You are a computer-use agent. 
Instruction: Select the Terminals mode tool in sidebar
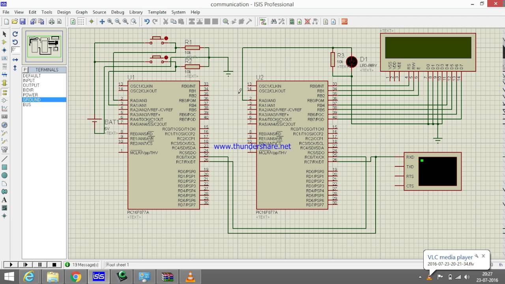[x=5, y=92]
